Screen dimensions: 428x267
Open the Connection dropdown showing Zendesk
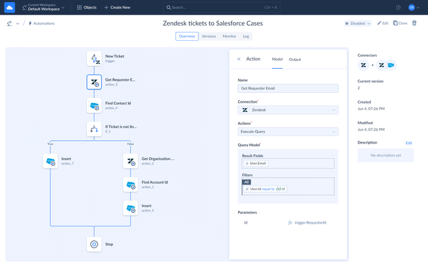288,109
